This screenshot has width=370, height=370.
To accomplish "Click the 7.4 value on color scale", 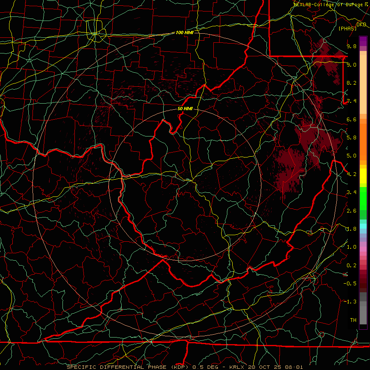I will (x=351, y=101).
